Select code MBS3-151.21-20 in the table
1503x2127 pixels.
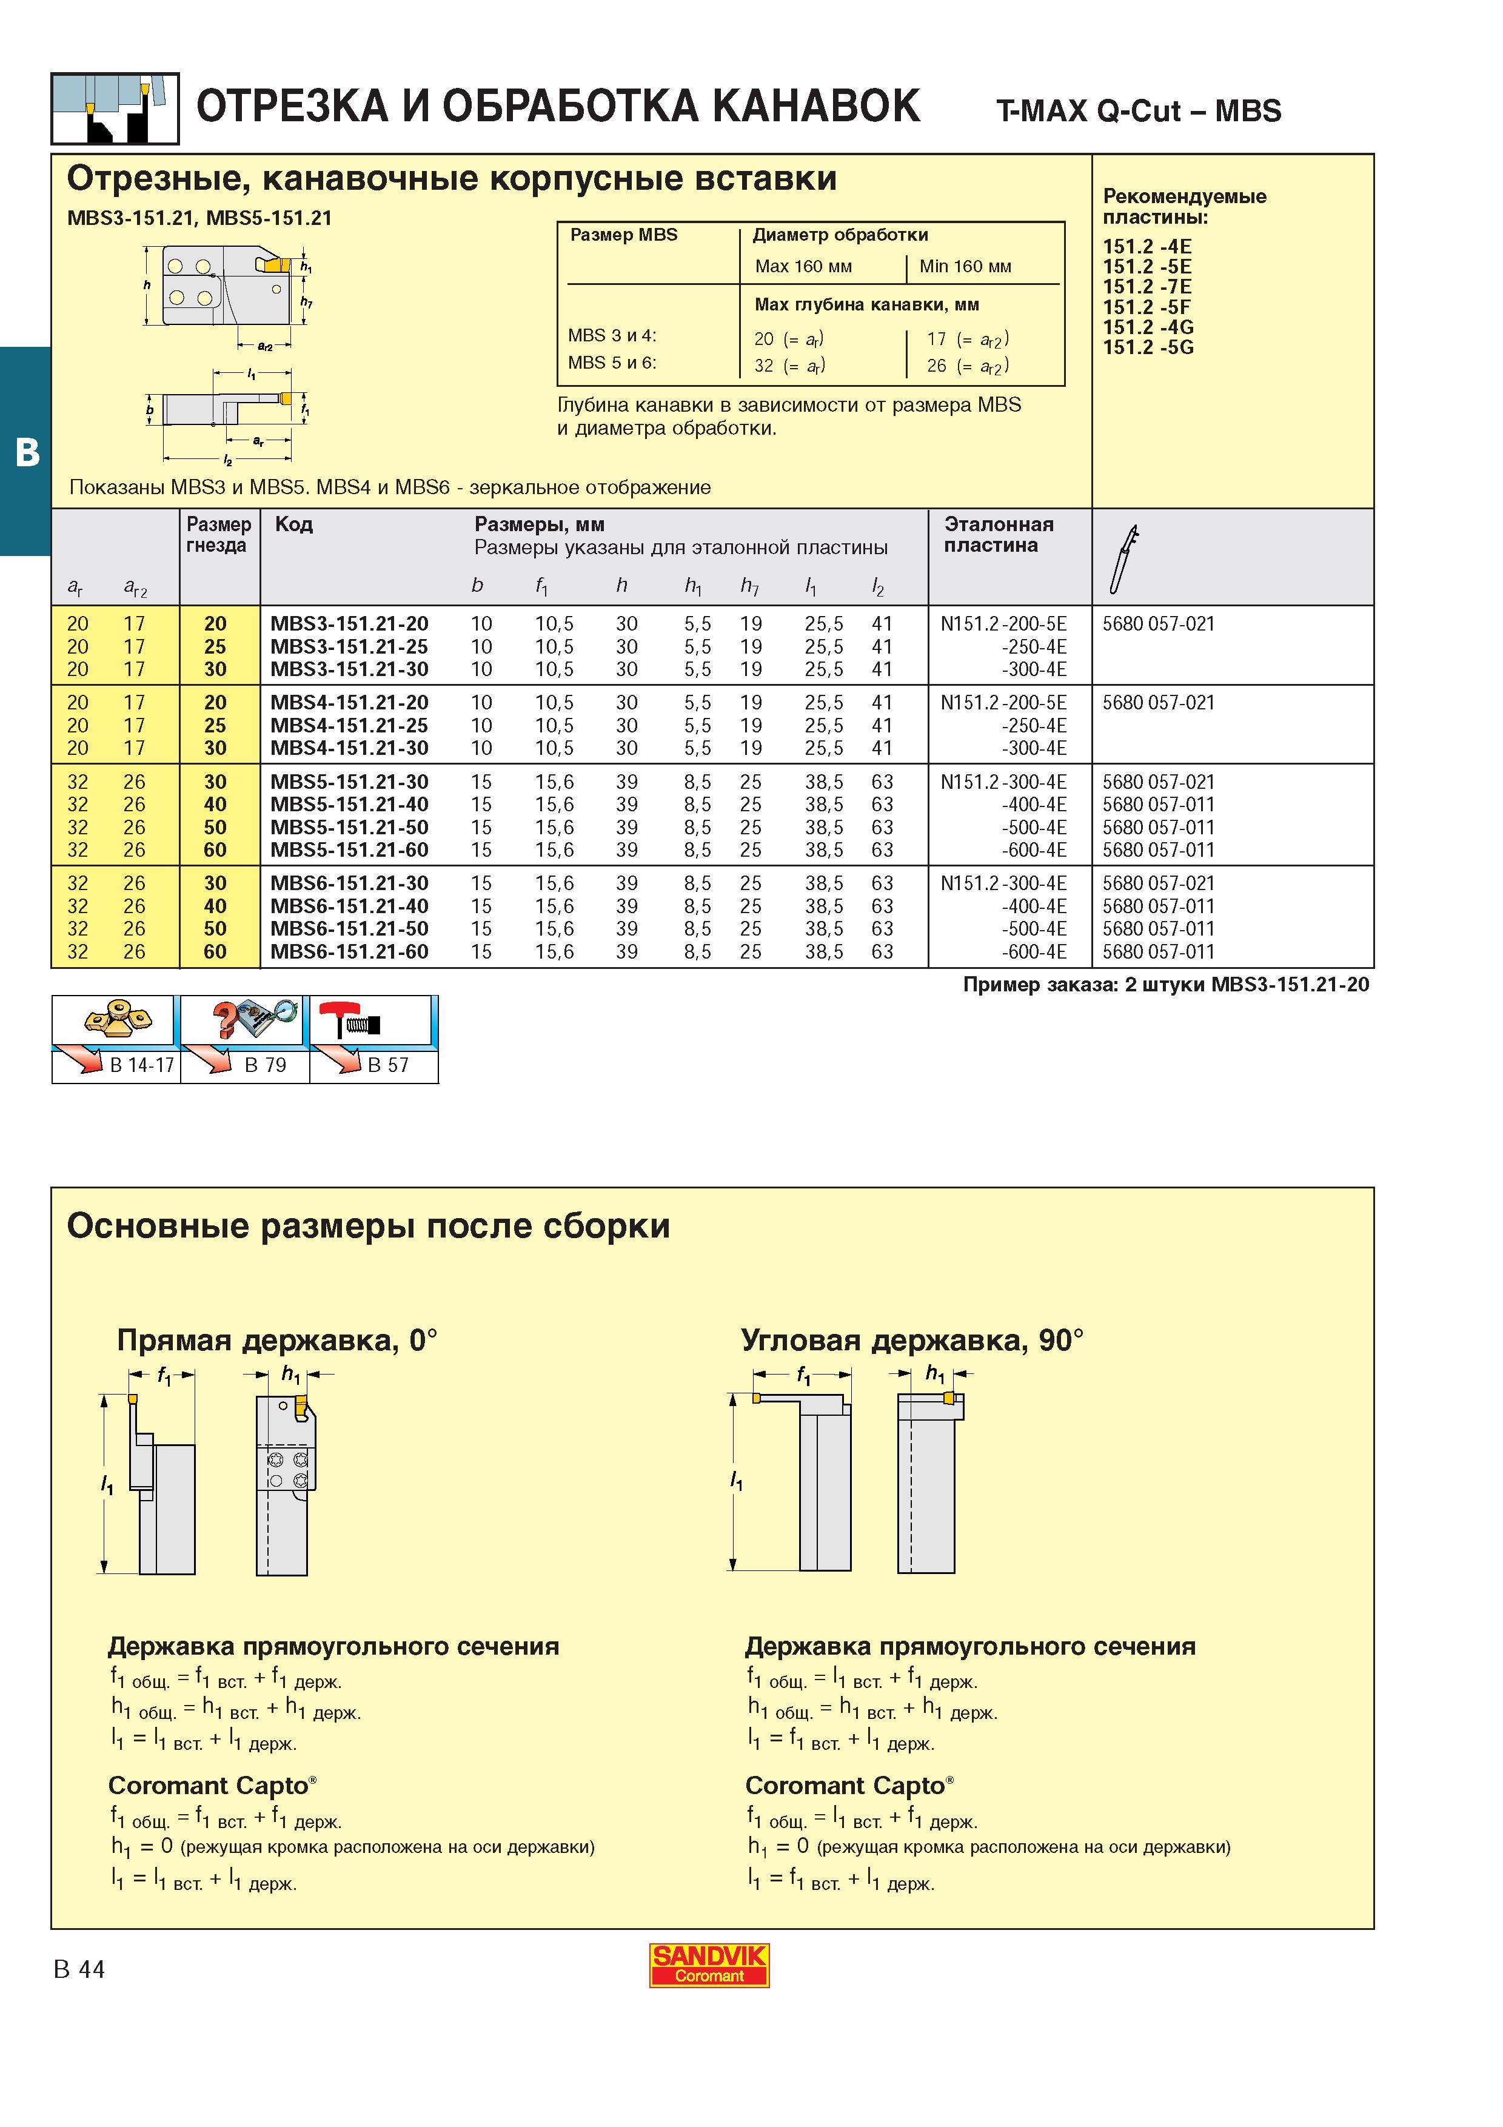(349, 623)
